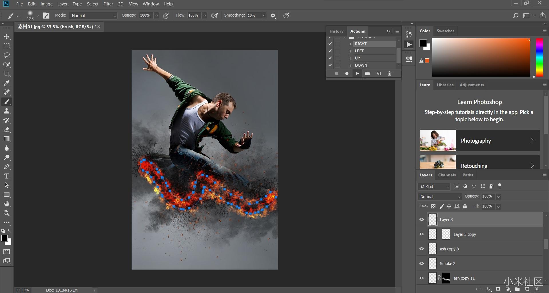Open the Image menu
549x293 pixels.
point(46,4)
